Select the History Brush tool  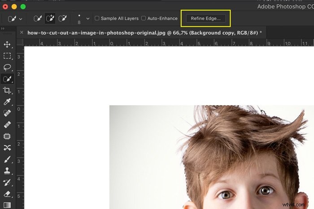pos(7,182)
